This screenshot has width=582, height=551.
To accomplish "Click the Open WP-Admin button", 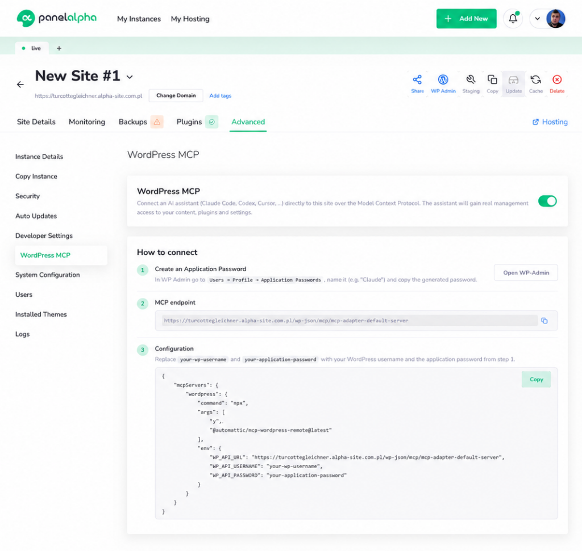I will point(526,273).
